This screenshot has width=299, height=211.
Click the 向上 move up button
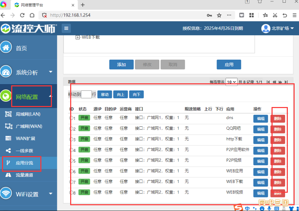(121, 94)
